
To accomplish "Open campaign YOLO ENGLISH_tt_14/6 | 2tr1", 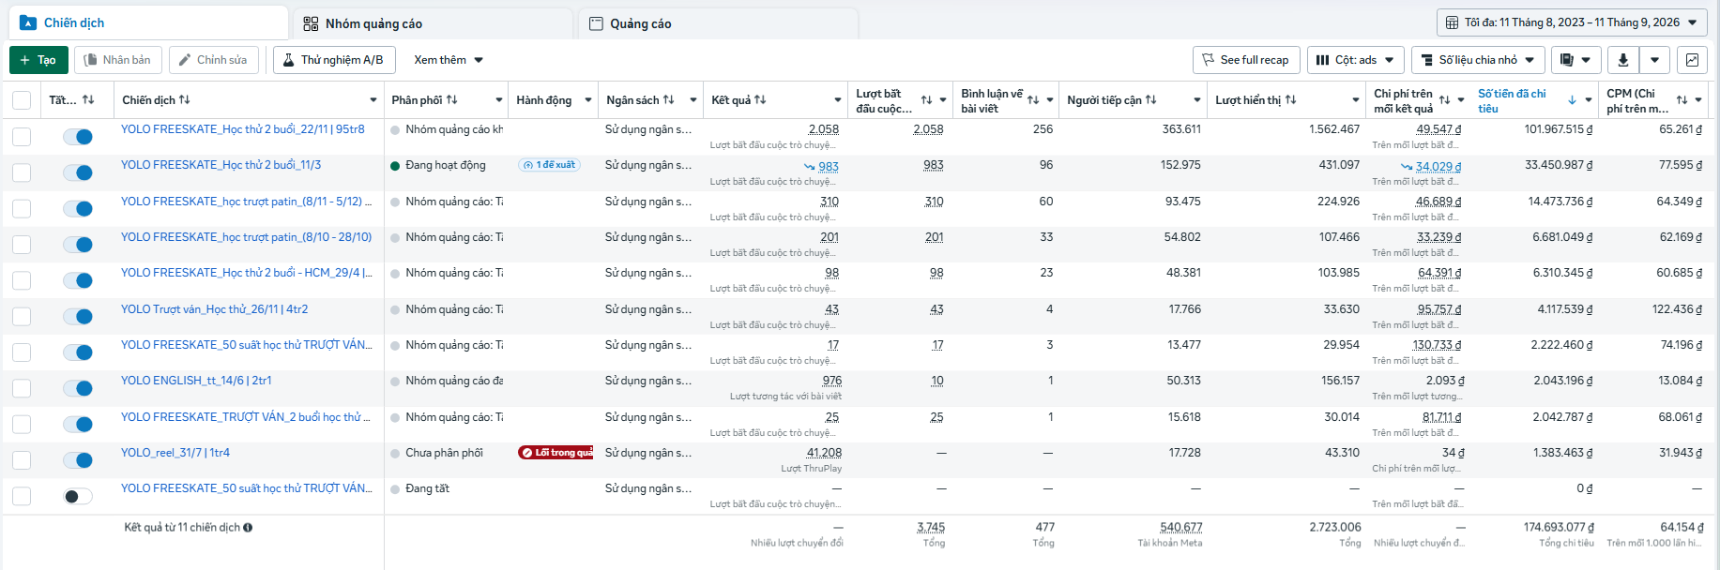I will pyautogui.click(x=196, y=381).
